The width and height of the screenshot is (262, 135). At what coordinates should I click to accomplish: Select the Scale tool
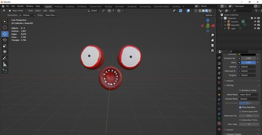5,46
